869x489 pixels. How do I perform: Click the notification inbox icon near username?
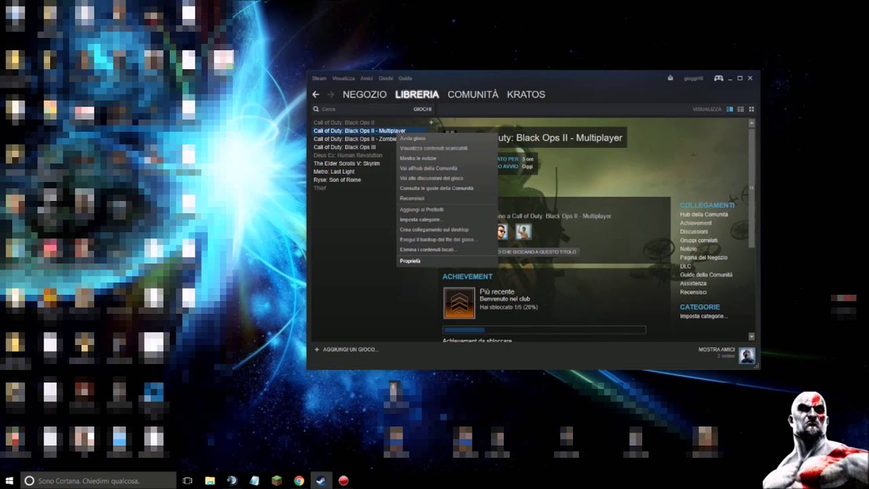pyautogui.click(x=671, y=78)
